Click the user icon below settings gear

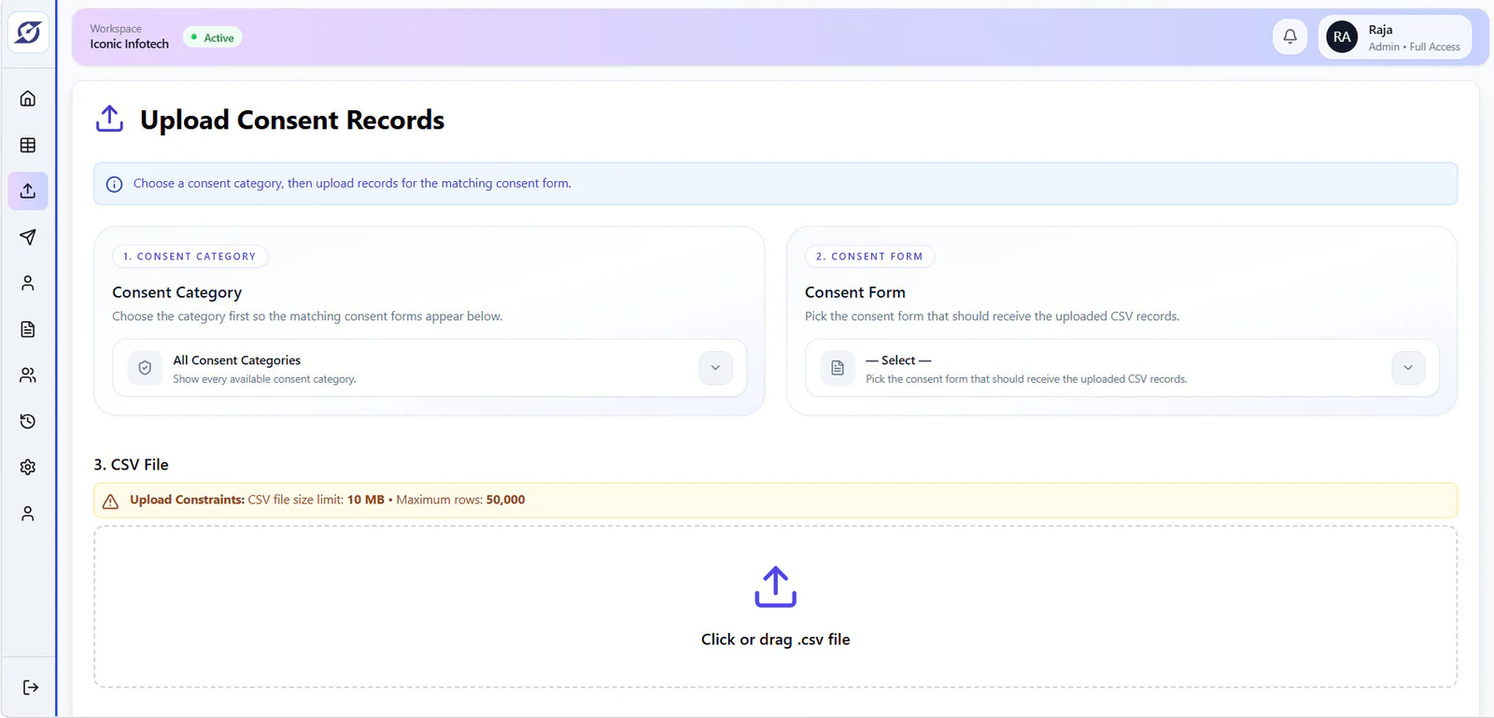pos(28,514)
